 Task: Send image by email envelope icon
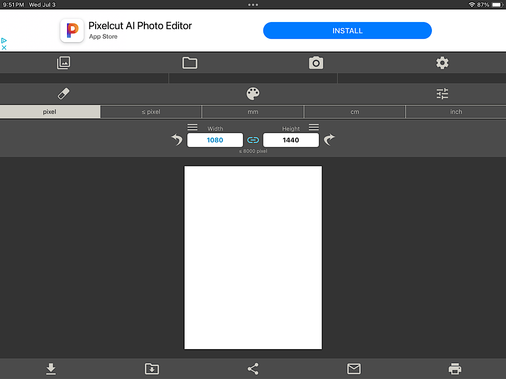354,369
